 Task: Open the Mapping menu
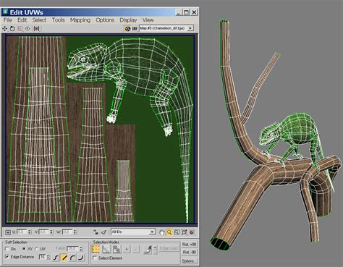click(x=80, y=20)
